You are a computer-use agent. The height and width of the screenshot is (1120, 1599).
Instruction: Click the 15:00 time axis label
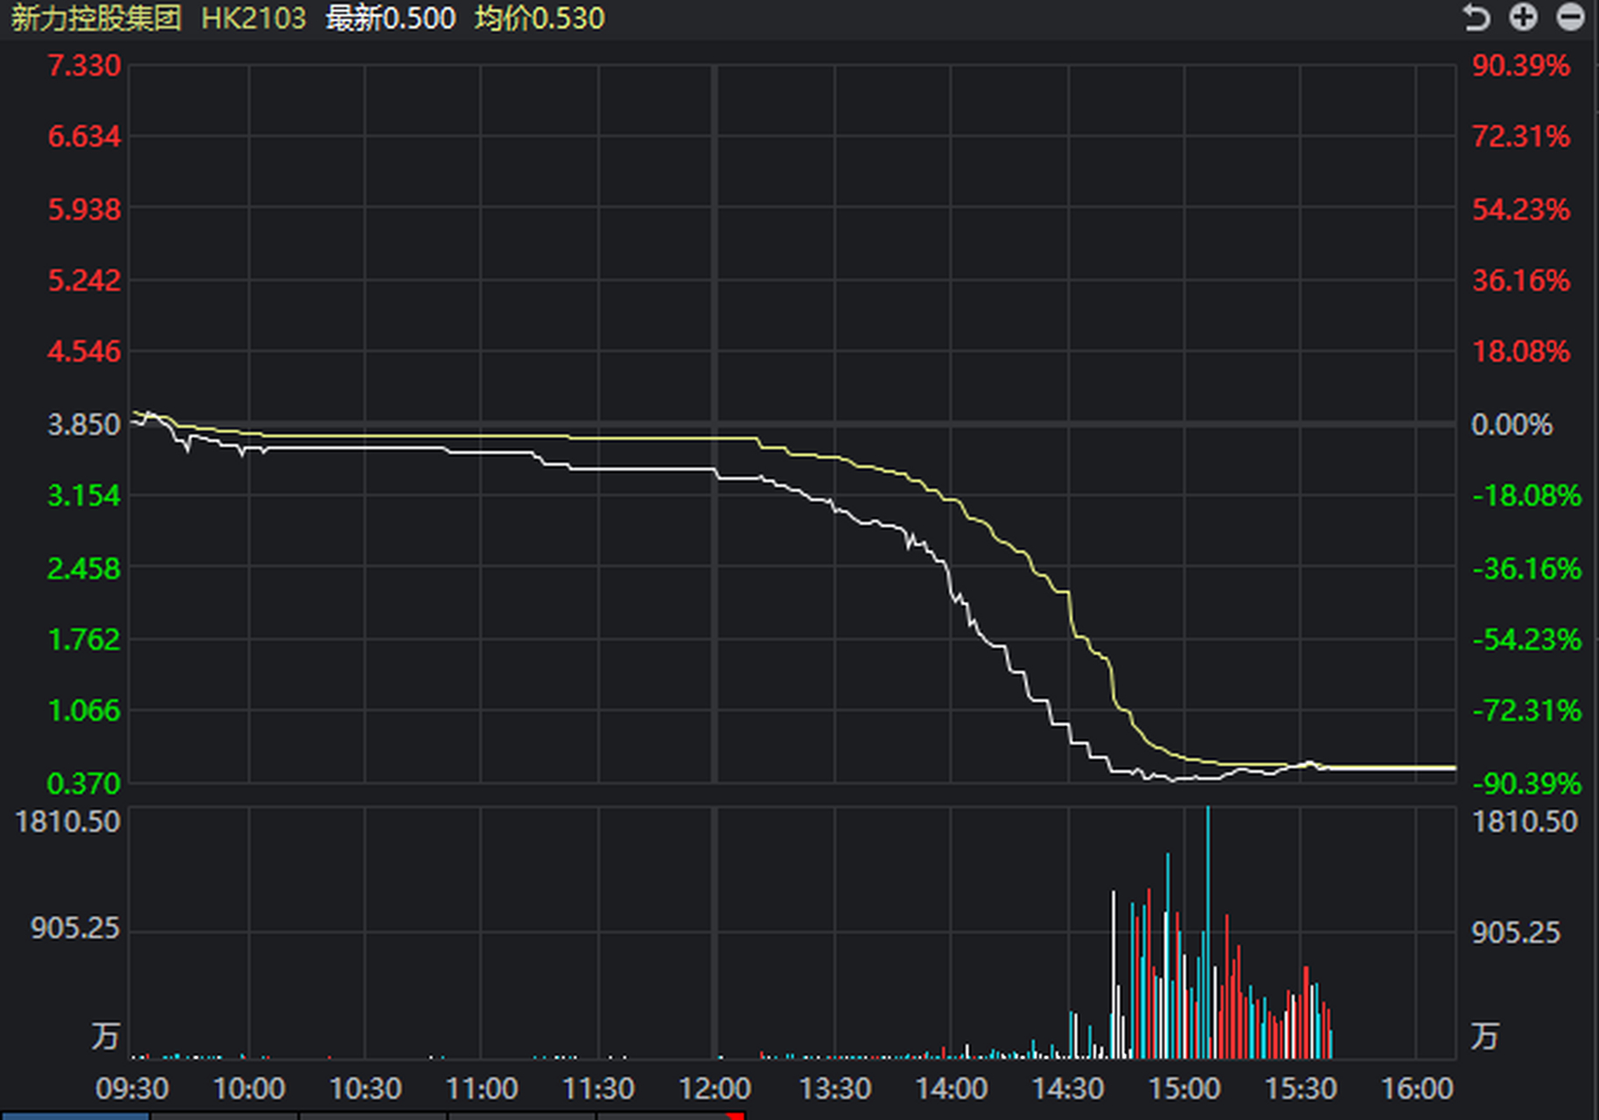[1184, 1088]
